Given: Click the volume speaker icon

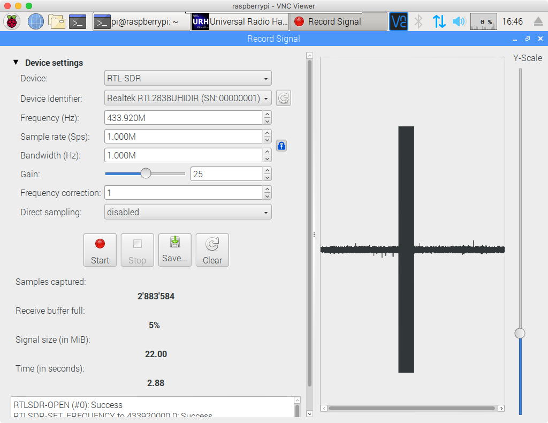Looking at the screenshot, I should click(459, 22).
